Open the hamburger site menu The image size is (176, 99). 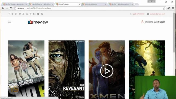(10, 22)
